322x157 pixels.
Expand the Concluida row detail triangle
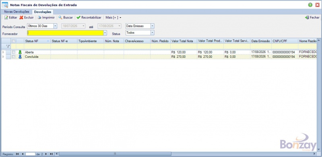click(x=3, y=57)
